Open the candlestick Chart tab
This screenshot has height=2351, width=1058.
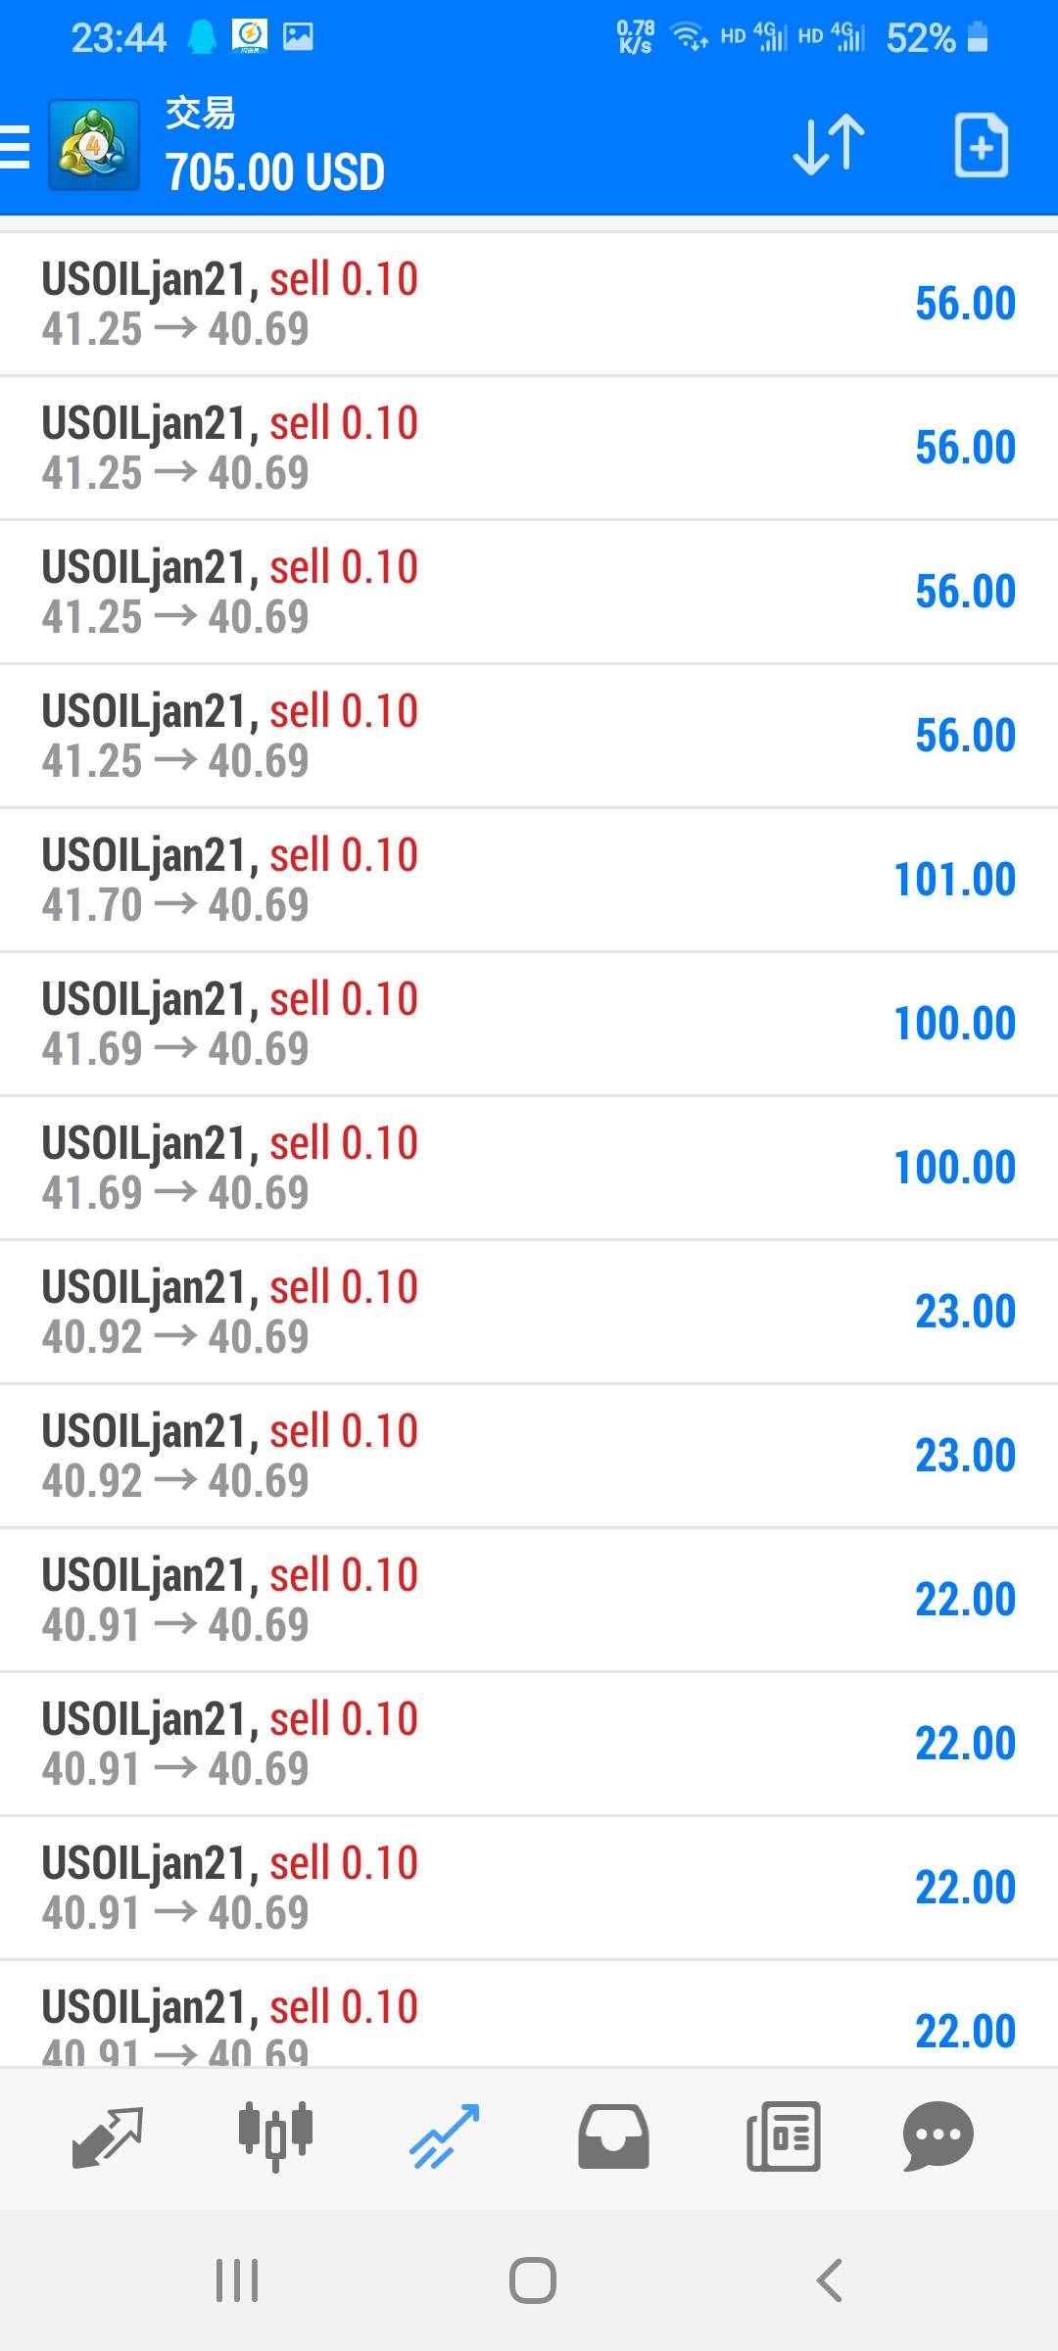coord(275,2135)
